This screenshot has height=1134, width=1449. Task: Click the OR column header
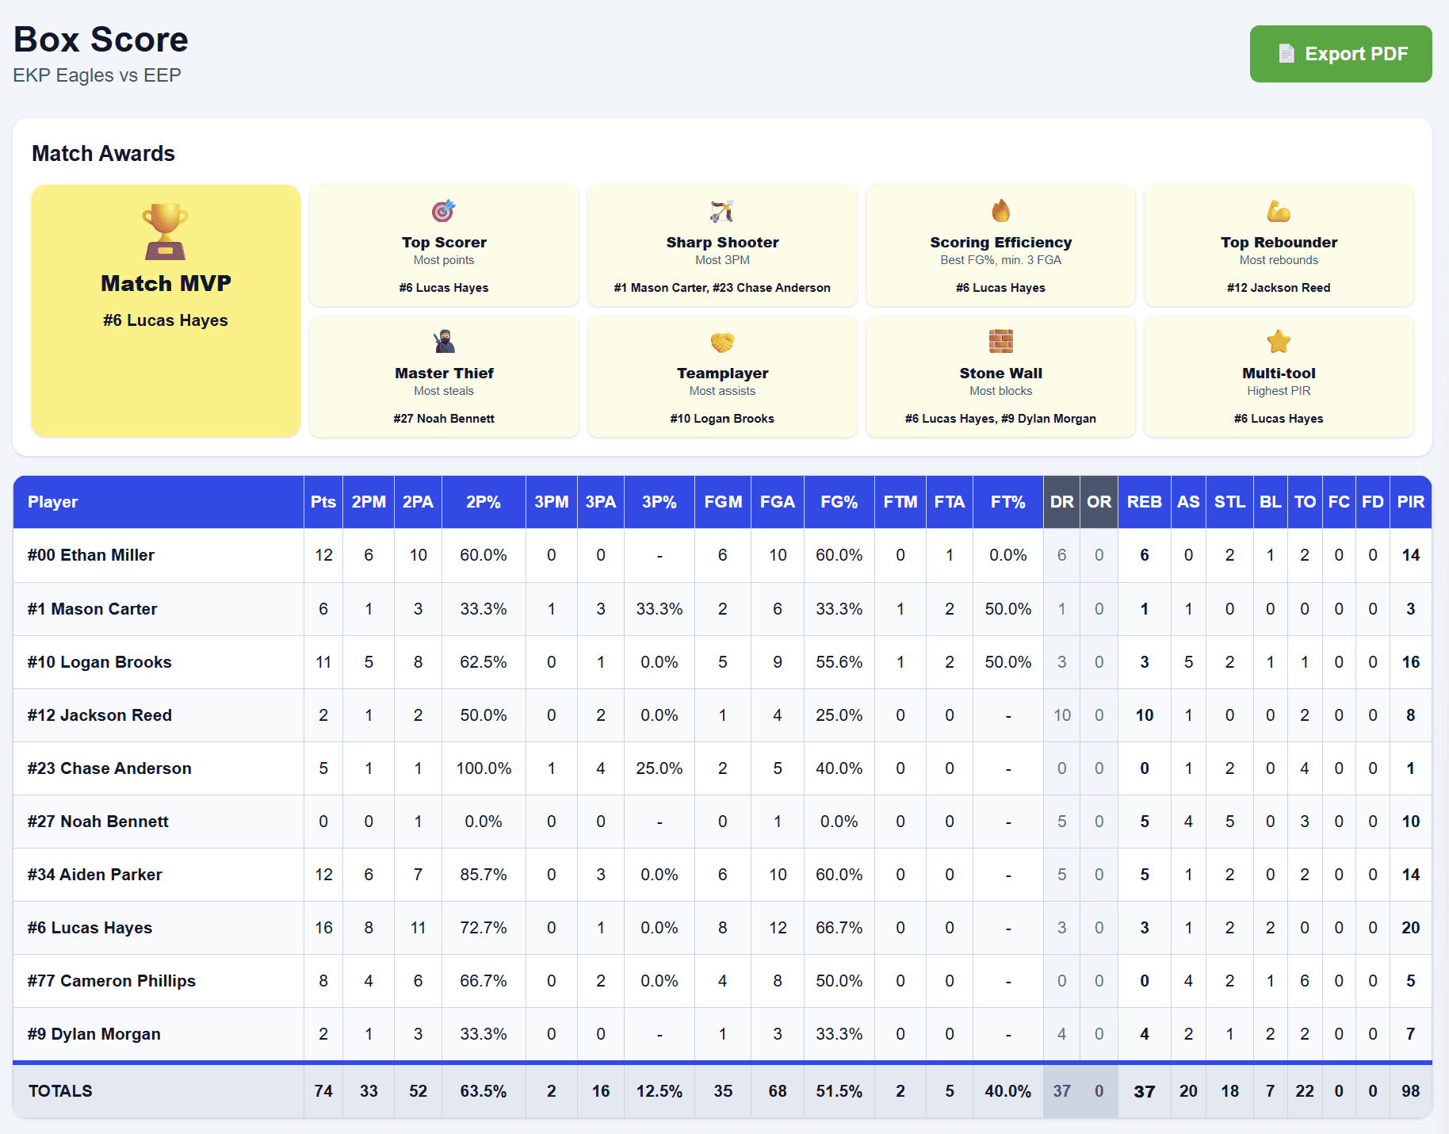[x=1099, y=502]
